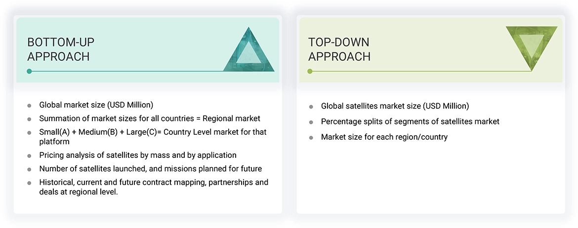The image size is (578, 228).
Task: Click 'Number of satellites launched' bullet text
Action: 151,169
